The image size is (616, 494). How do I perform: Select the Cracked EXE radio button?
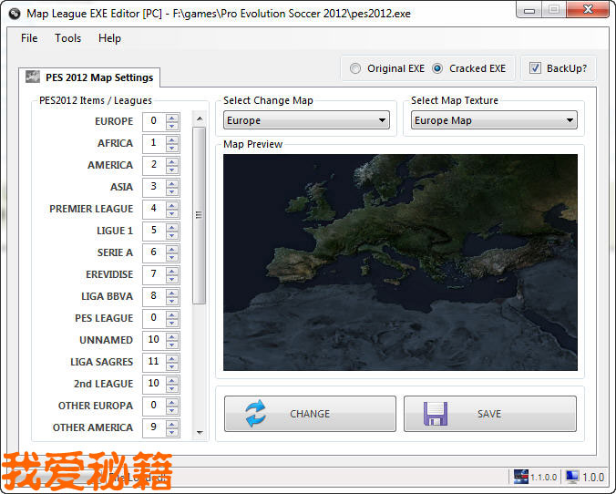(x=437, y=68)
